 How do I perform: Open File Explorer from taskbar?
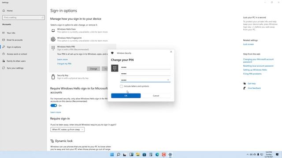(x=138, y=154)
